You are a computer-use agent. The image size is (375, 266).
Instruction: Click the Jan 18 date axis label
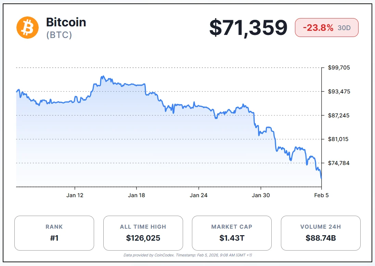click(x=137, y=195)
